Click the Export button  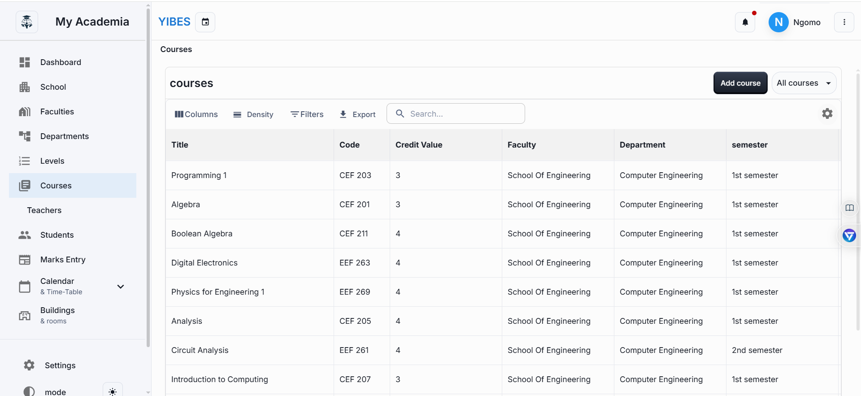tap(357, 114)
